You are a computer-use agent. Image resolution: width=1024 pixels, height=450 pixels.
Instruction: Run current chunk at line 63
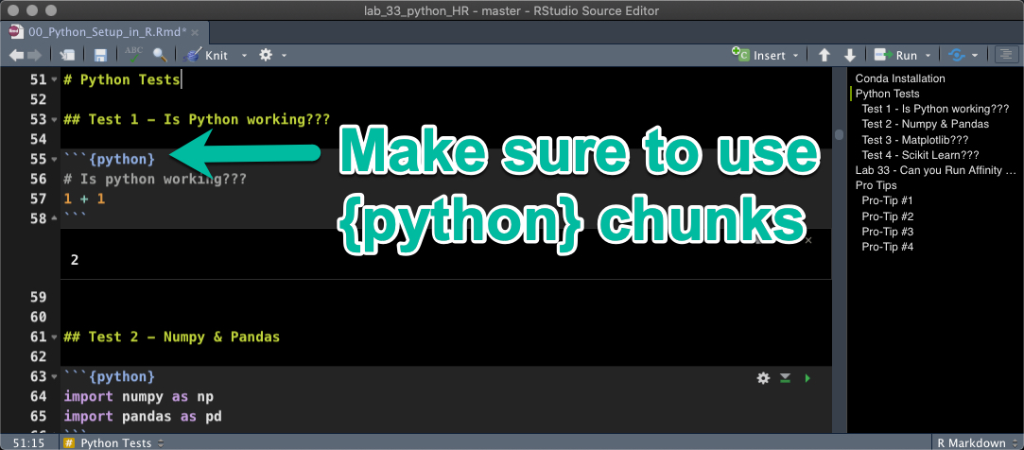tap(807, 377)
